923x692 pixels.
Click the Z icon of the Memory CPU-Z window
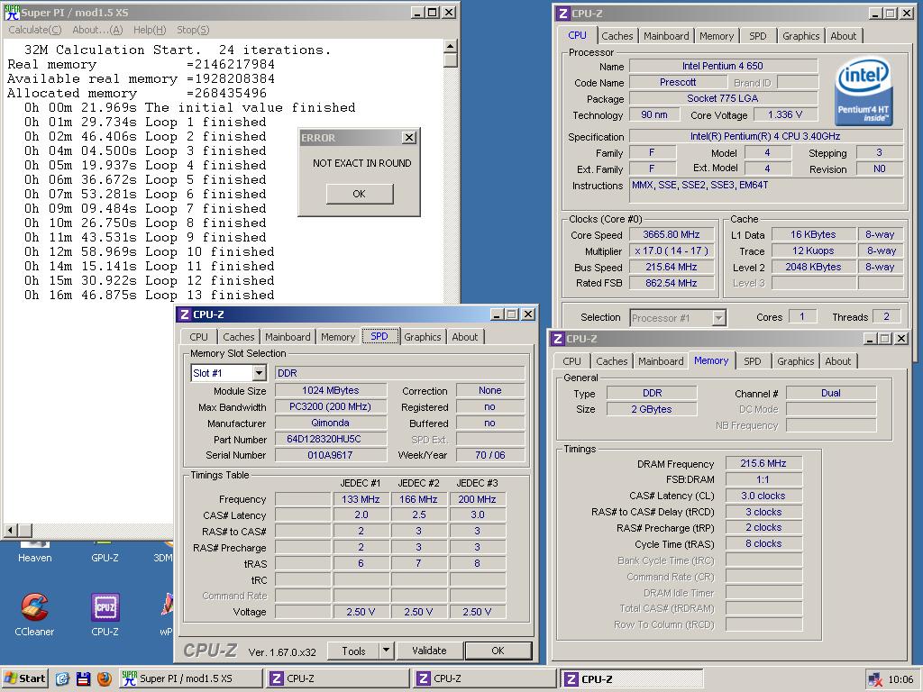click(x=557, y=339)
